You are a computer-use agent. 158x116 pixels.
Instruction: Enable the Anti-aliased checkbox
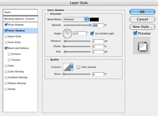click(x=78, y=67)
